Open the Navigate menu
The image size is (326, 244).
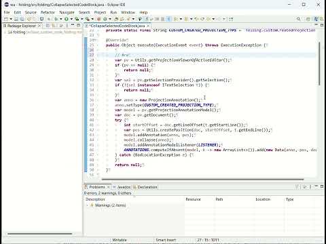[x=67, y=12]
